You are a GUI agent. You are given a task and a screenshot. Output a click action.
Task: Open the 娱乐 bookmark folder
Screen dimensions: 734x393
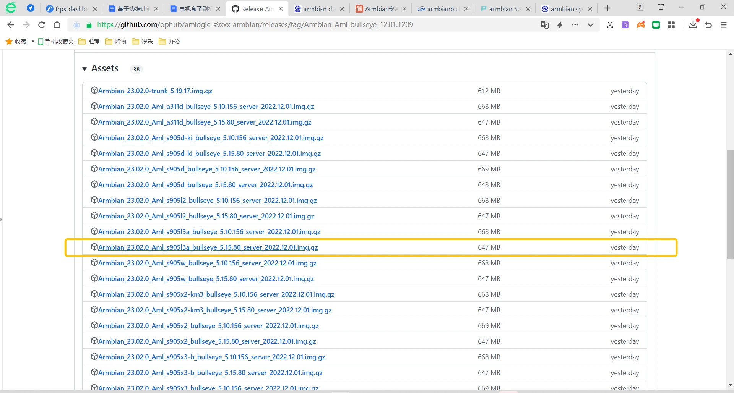point(142,41)
